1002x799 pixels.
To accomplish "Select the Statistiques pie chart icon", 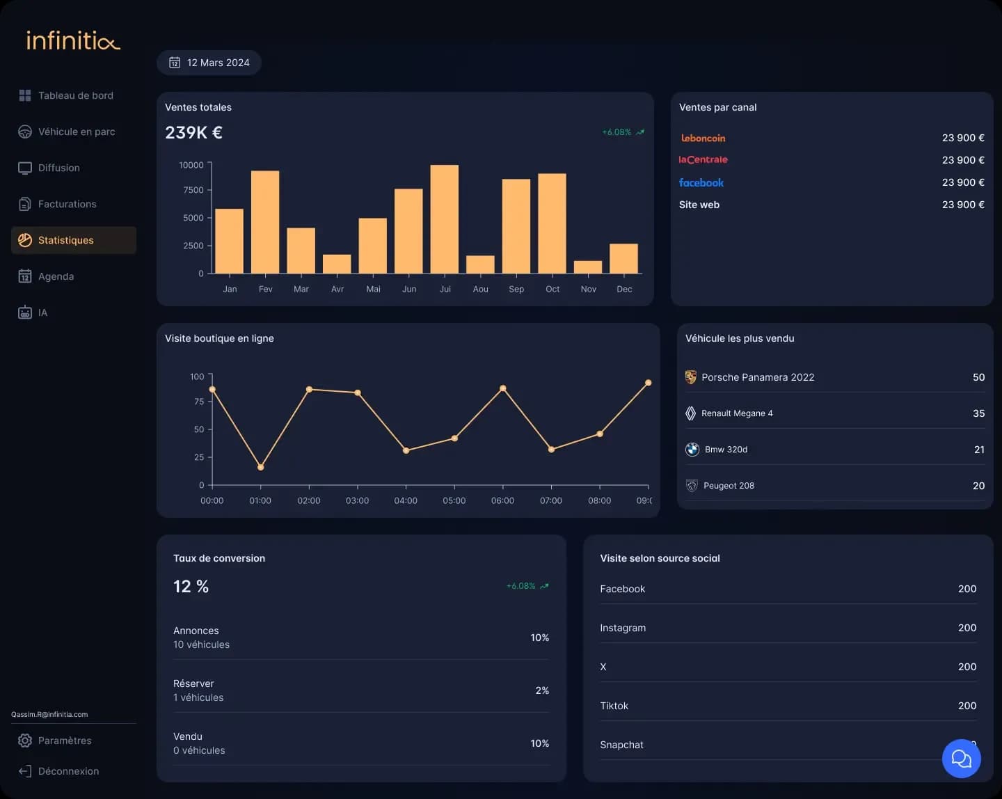I will 25,239.
